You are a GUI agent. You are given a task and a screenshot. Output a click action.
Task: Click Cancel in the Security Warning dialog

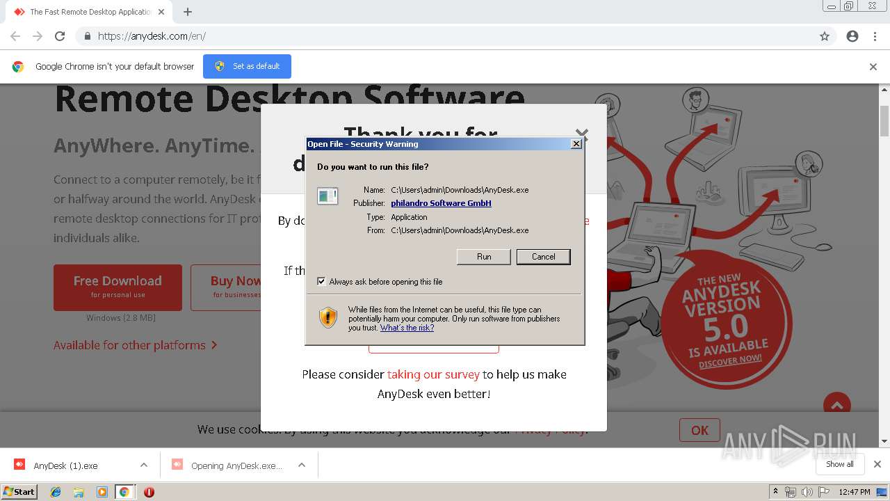(x=543, y=257)
